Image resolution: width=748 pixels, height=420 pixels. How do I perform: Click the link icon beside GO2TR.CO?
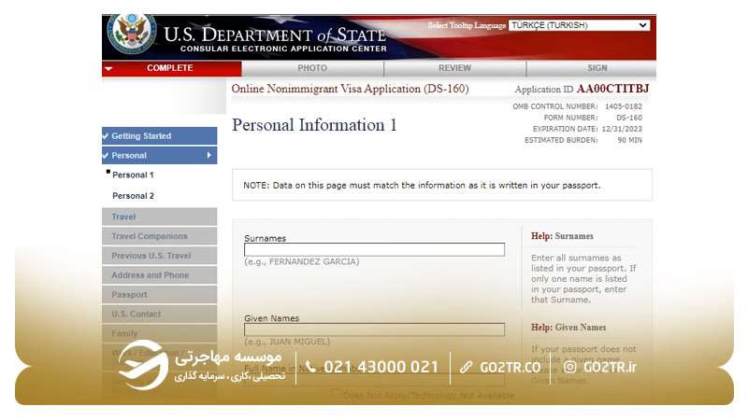pos(466,367)
